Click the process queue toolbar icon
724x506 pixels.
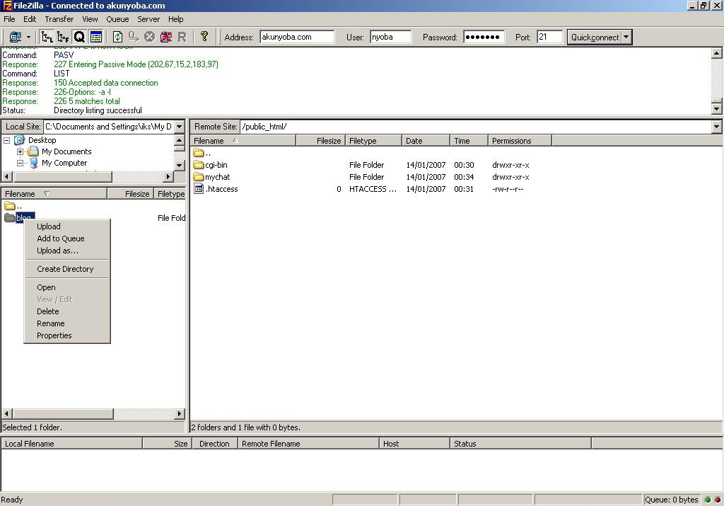coord(134,37)
